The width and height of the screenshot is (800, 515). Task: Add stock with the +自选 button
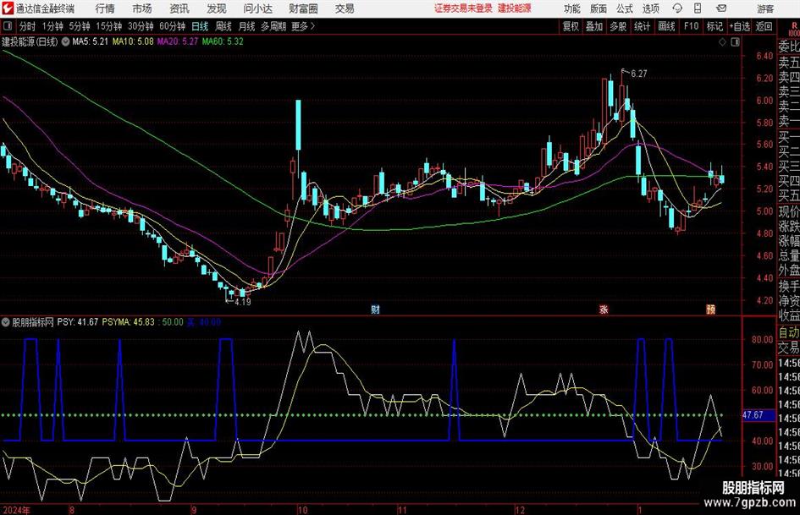740,26
